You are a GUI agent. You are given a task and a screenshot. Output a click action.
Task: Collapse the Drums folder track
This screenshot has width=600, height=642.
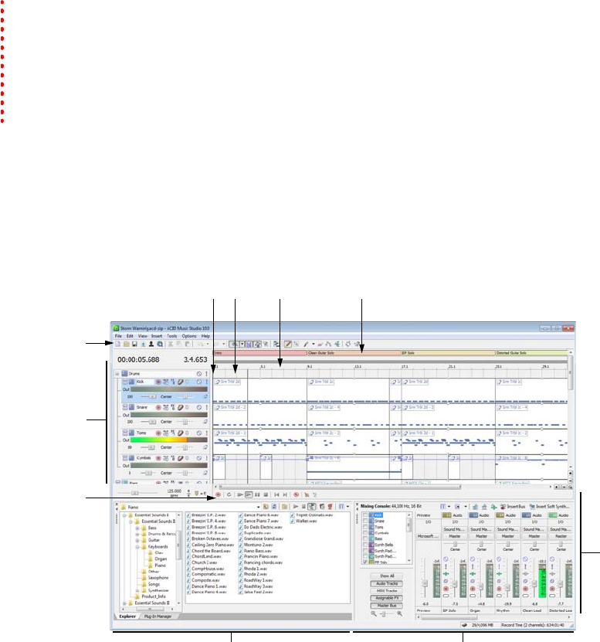pyautogui.click(x=117, y=373)
